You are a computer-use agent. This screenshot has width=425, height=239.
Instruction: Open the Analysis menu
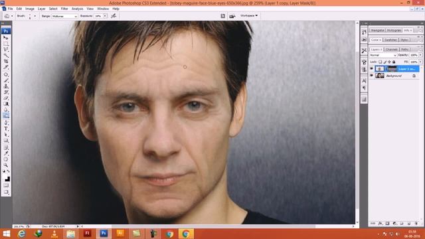tap(77, 9)
